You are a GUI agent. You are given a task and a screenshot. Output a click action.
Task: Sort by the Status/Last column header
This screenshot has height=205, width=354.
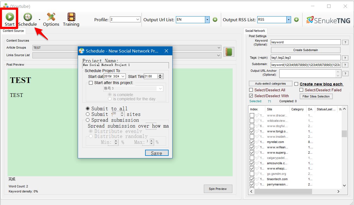[326, 109]
